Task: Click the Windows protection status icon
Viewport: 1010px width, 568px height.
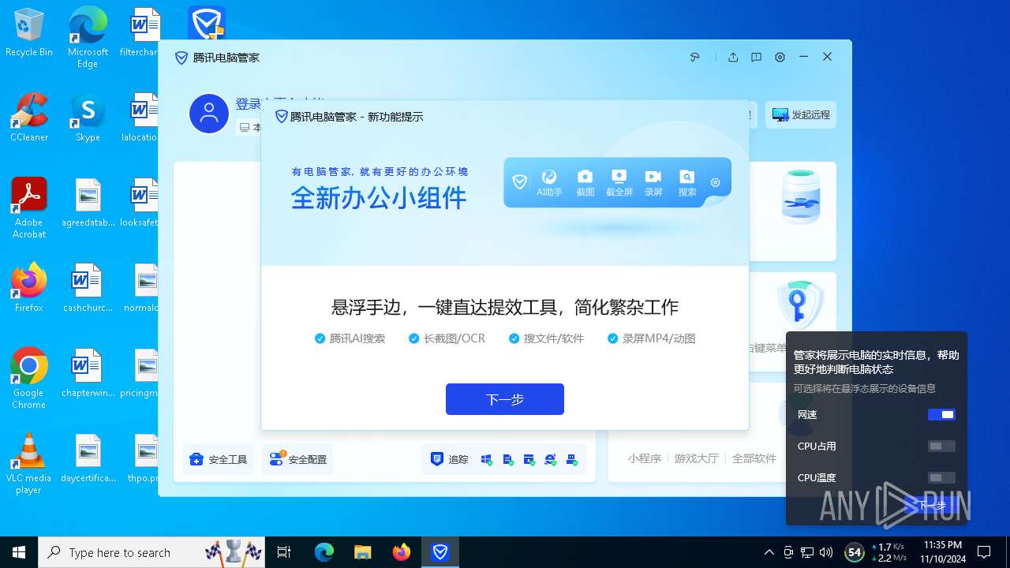Action: point(486,459)
